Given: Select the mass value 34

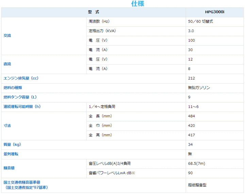Looking at the screenshot, I should click(x=190, y=144).
